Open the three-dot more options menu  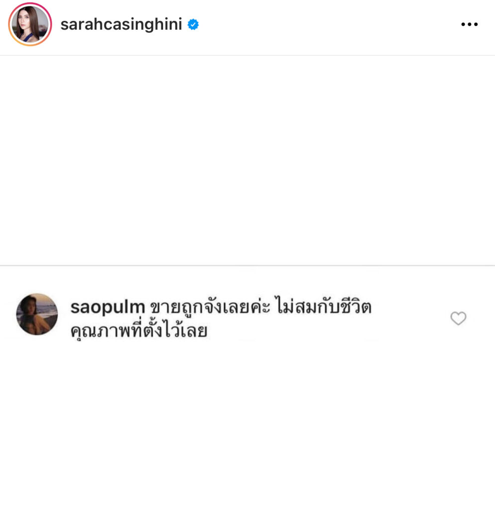point(469,24)
